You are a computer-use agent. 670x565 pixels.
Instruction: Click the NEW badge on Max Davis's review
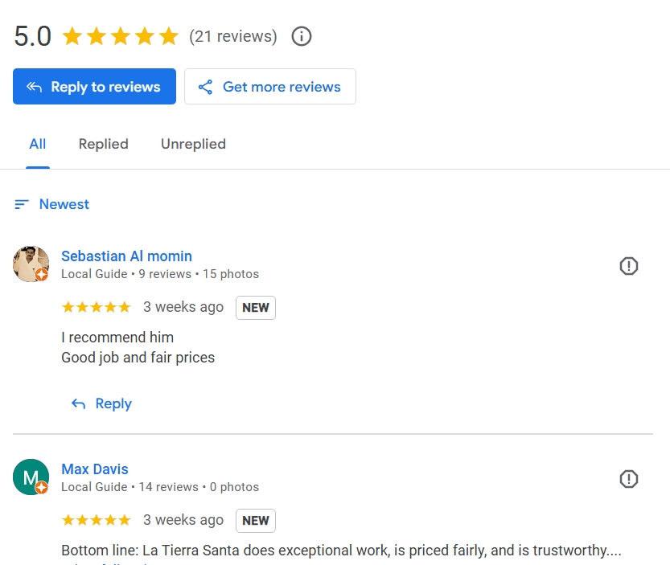256,521
